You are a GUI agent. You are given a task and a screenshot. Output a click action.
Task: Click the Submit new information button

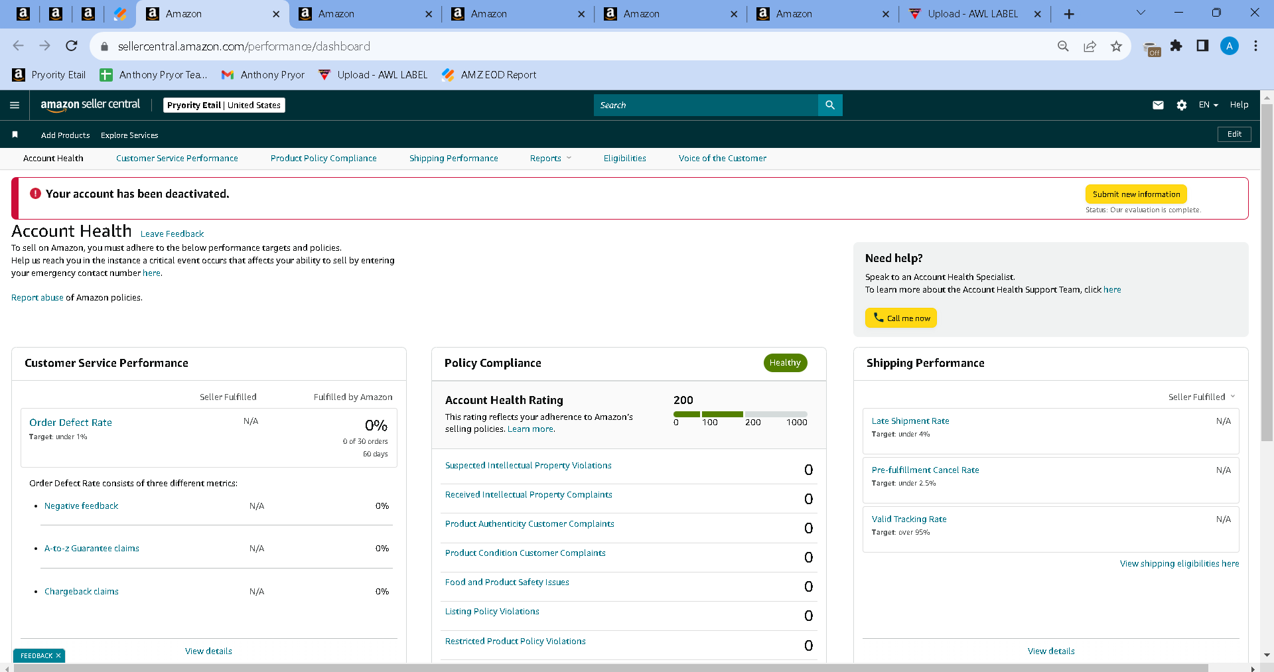point(1136,194)
